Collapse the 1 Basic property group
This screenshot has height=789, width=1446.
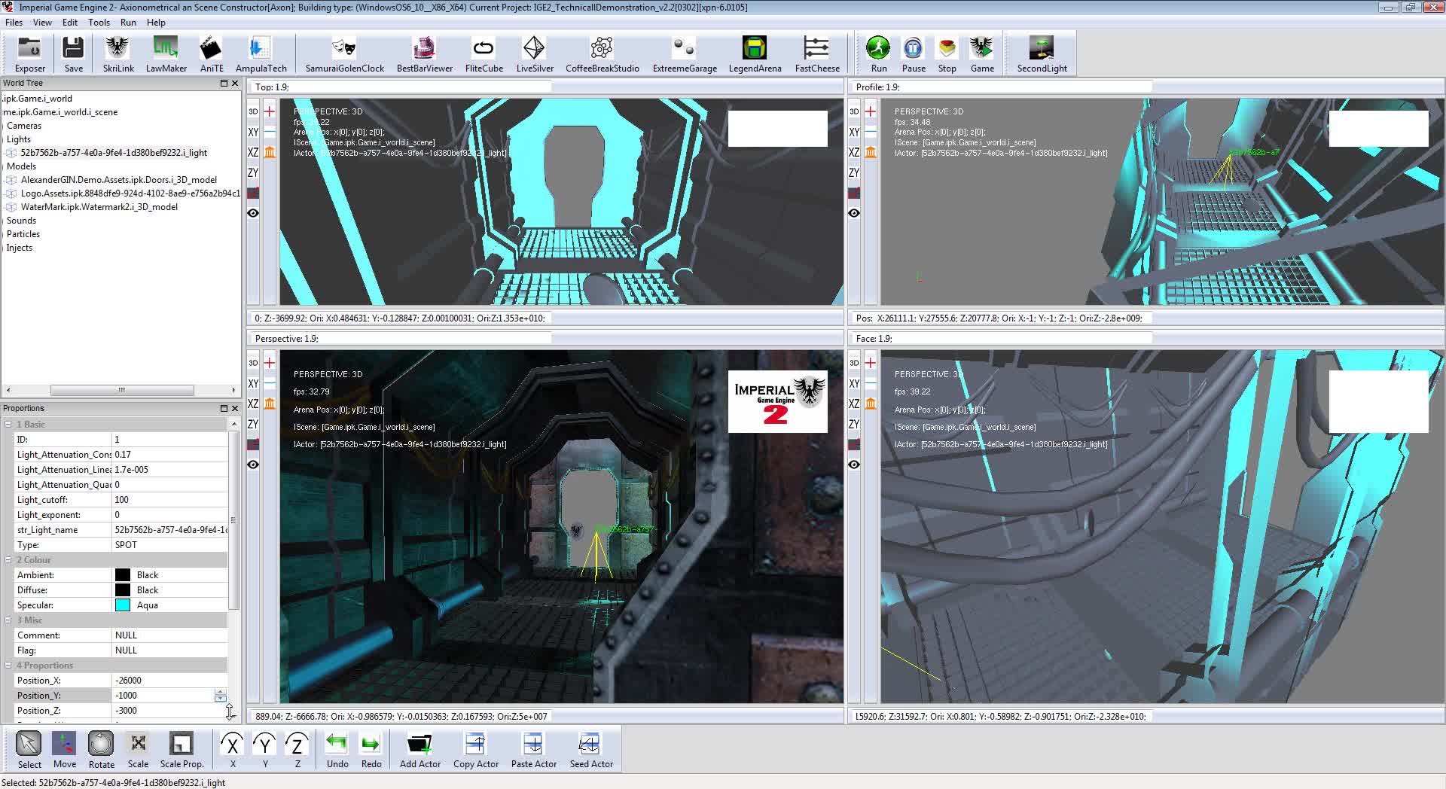tap(8, 425)
